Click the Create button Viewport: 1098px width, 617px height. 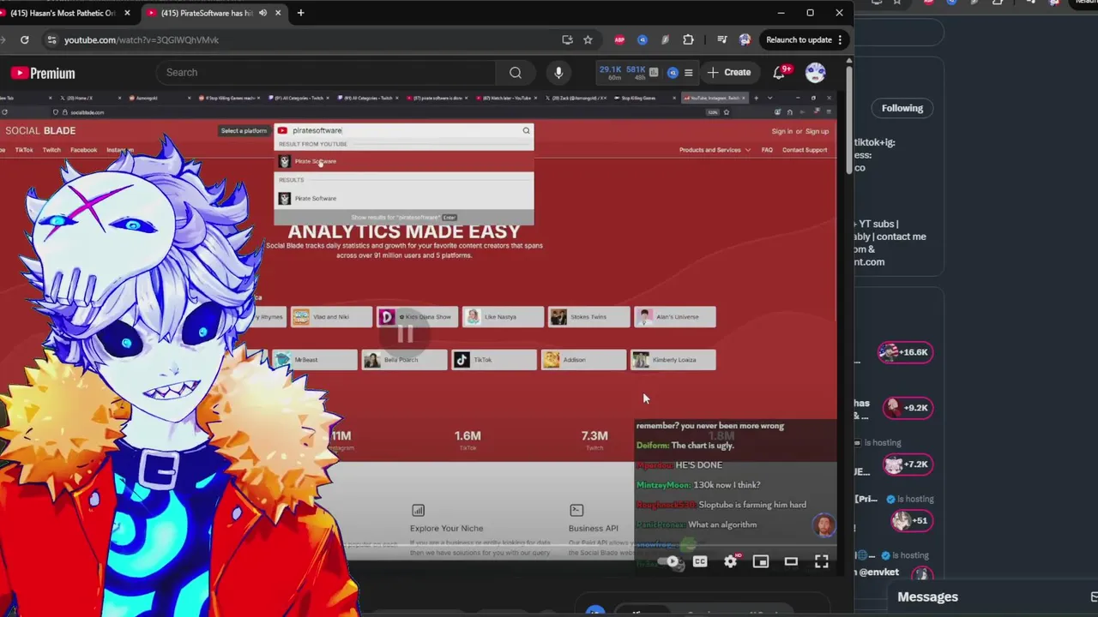pyautogui.click(x=729, y=73)
